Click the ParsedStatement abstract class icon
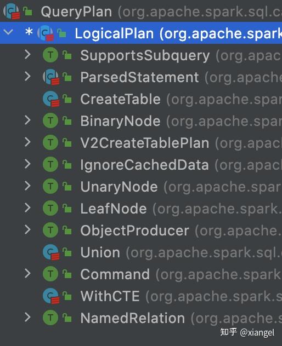 (51, 77)
